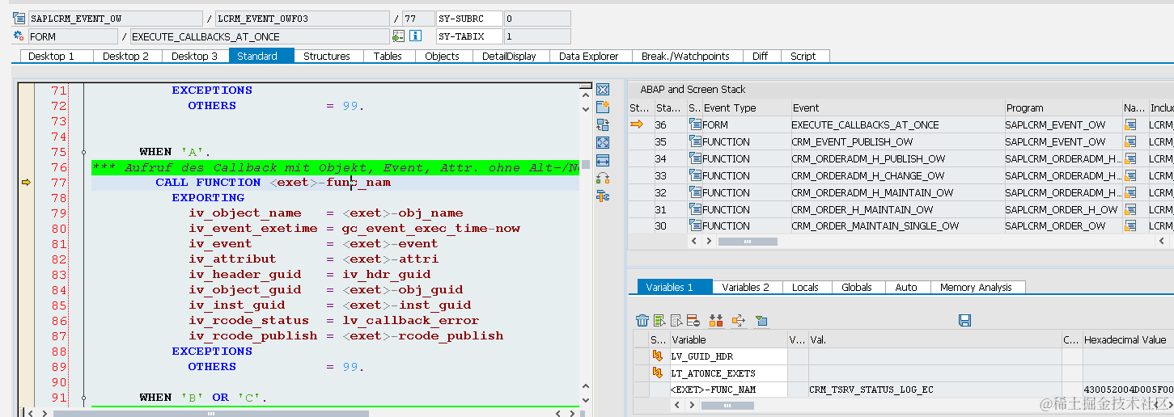This screenshot has width=1174, height=417.
Task: Switch to the Variables 2 tab
Action: 746,287
